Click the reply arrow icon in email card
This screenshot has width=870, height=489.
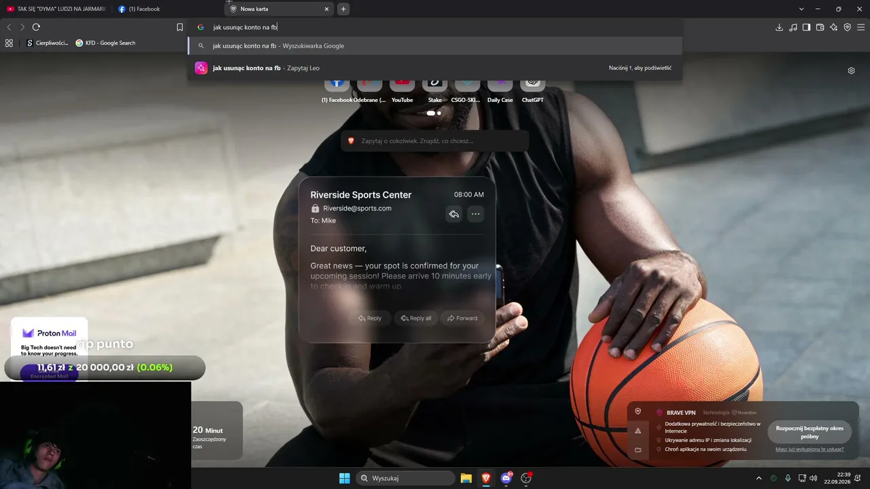coord(454,214)
